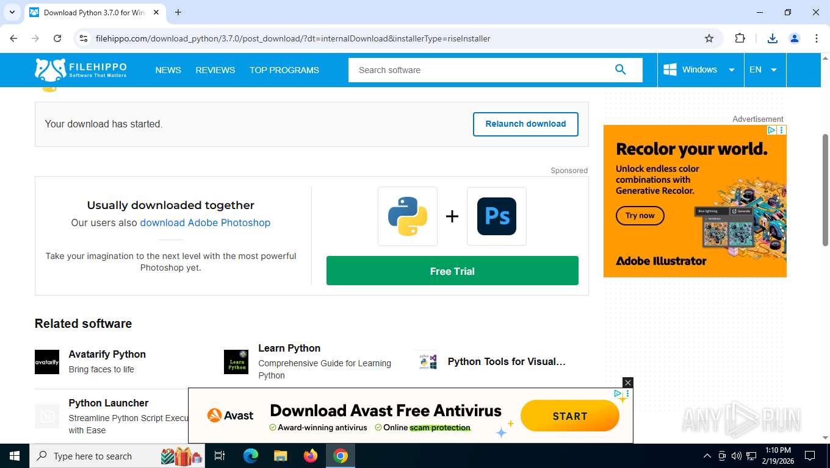Launch Firefox from taskbar
830x468 pixels.
coord(311,456)
